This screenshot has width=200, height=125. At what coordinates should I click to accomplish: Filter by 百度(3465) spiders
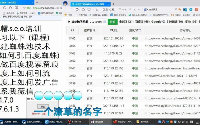pos(142,22)
